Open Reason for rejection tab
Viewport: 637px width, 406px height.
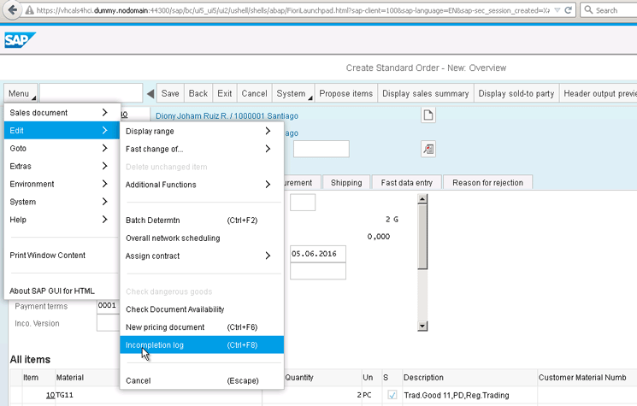(487, 183)
